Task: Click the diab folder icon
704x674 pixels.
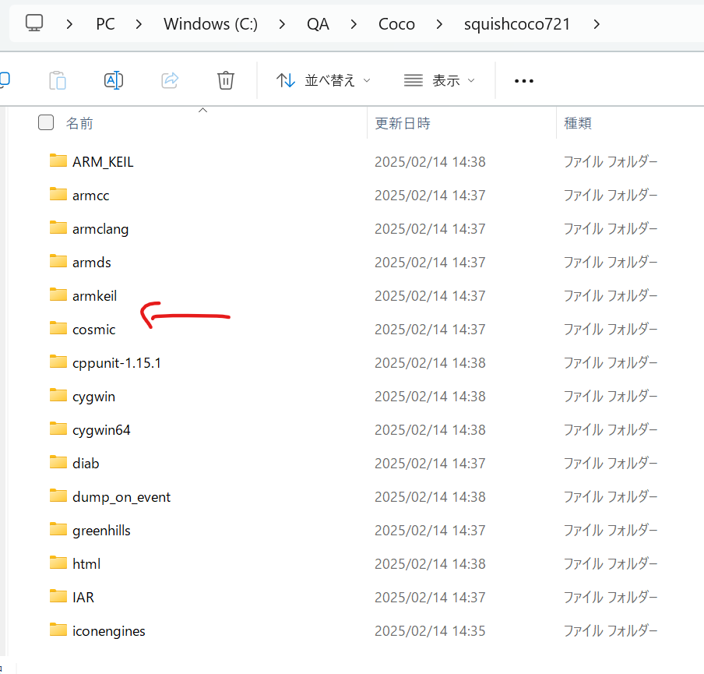Action: (x=58, y=462)
